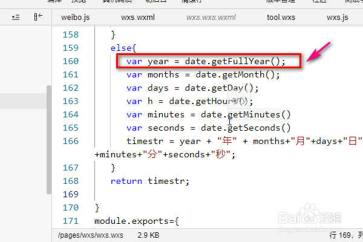Click the sidebar vertical scrollbar thumb
Screen dimensions: 363x242
[49, 140]
